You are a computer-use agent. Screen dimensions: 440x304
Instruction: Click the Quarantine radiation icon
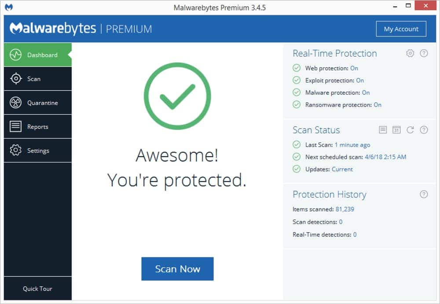[15, 103]
